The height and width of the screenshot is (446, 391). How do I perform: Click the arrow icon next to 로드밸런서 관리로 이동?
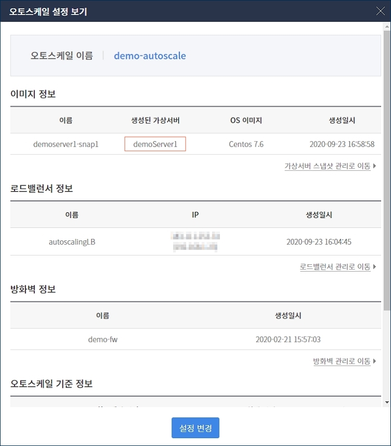tap(375, 266)
